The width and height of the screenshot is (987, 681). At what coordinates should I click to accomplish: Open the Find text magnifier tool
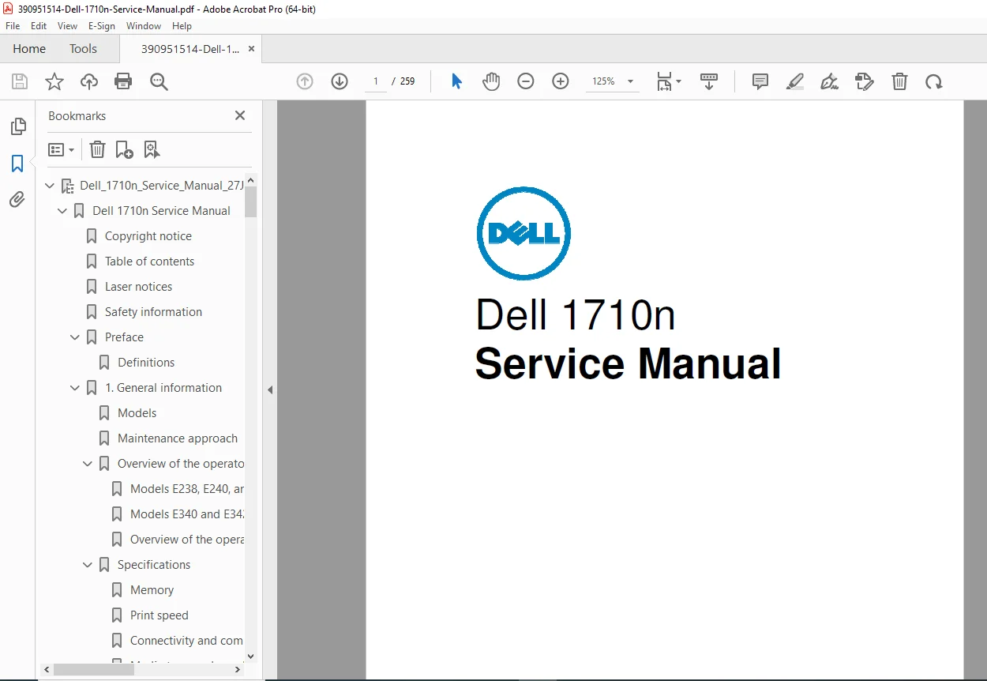coord(159,81)
